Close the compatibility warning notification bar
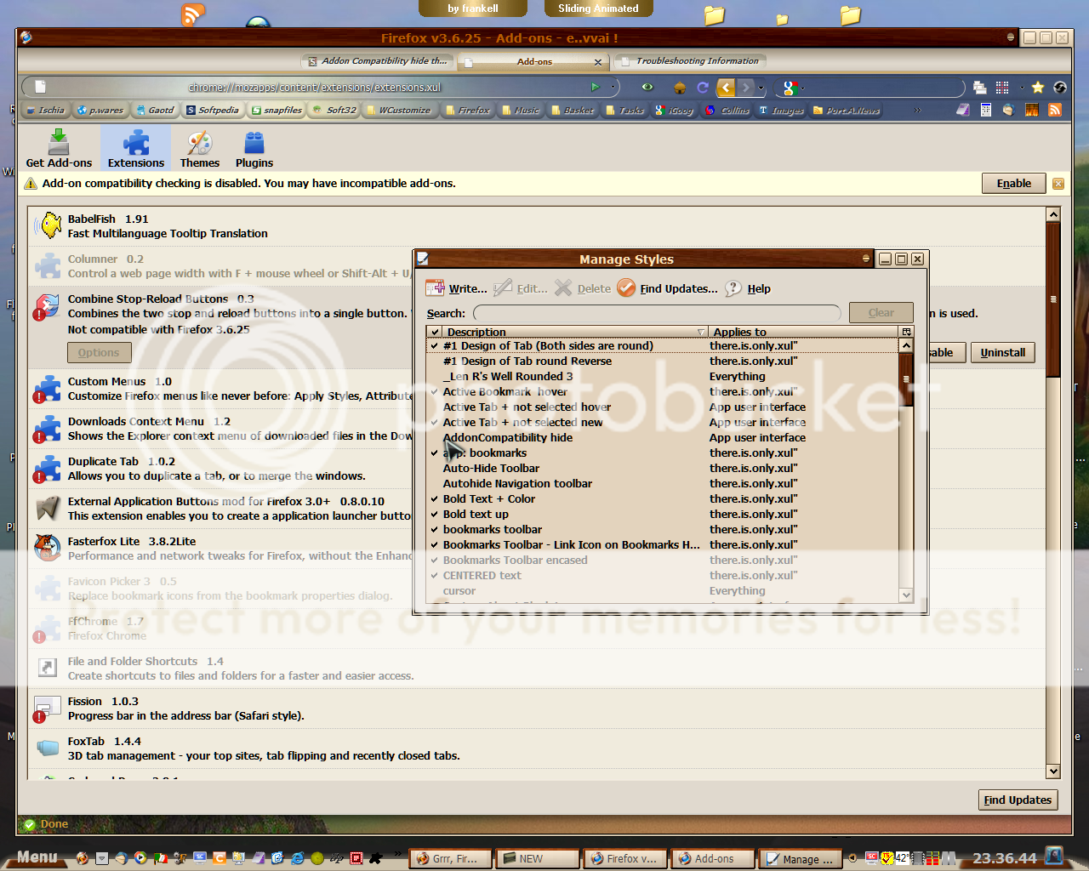 [x=1058, y=184]
